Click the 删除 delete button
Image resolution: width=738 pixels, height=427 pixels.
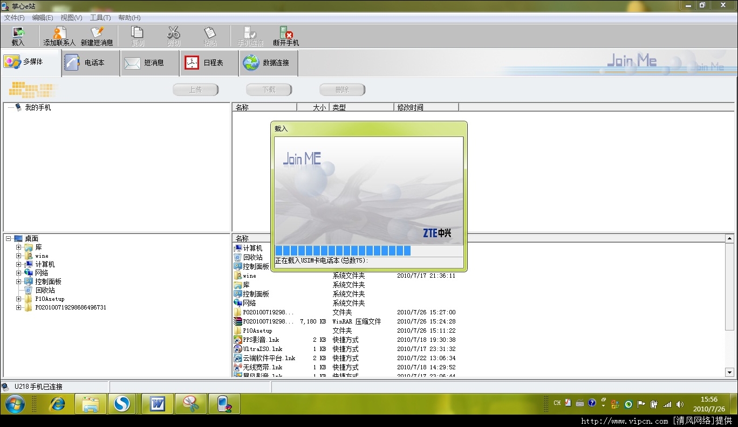[x=342, y=90]
